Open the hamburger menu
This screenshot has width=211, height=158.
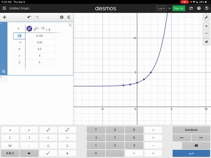[4, 8]
